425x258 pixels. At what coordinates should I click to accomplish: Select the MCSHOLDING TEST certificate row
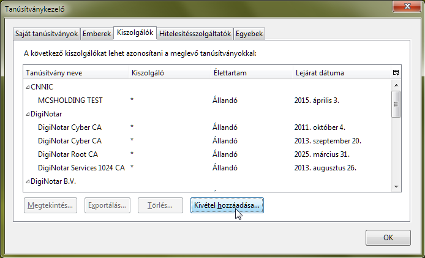point(208,101)
